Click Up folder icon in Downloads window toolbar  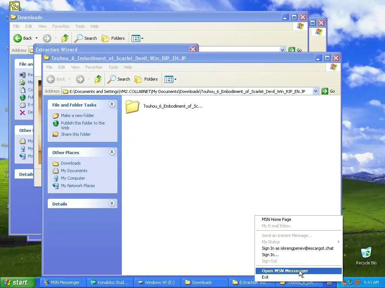pyautogui.click(x=65, y=38)
